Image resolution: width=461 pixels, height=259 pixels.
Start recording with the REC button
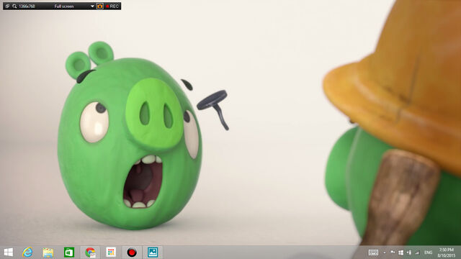(x=112, y=6)
